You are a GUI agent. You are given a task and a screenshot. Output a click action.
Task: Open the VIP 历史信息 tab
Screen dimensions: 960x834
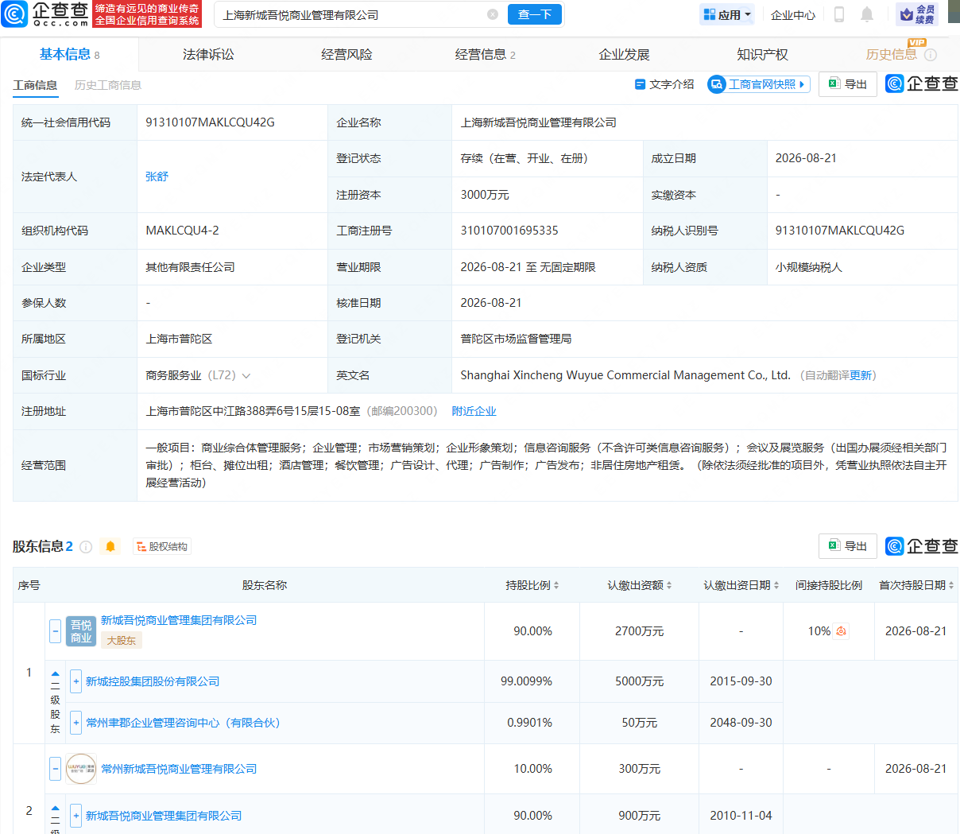[892, 54]
